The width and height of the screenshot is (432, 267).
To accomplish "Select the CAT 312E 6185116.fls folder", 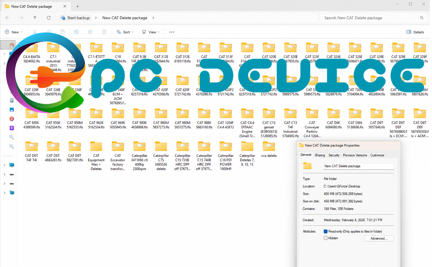I will click(x=183, y=53).
